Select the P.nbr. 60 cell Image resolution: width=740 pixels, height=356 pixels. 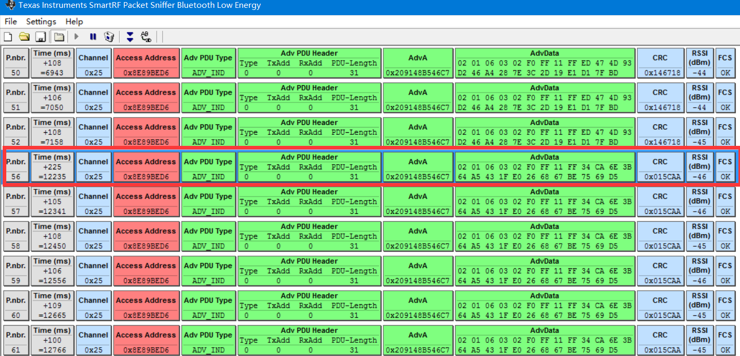click(16, 305)
